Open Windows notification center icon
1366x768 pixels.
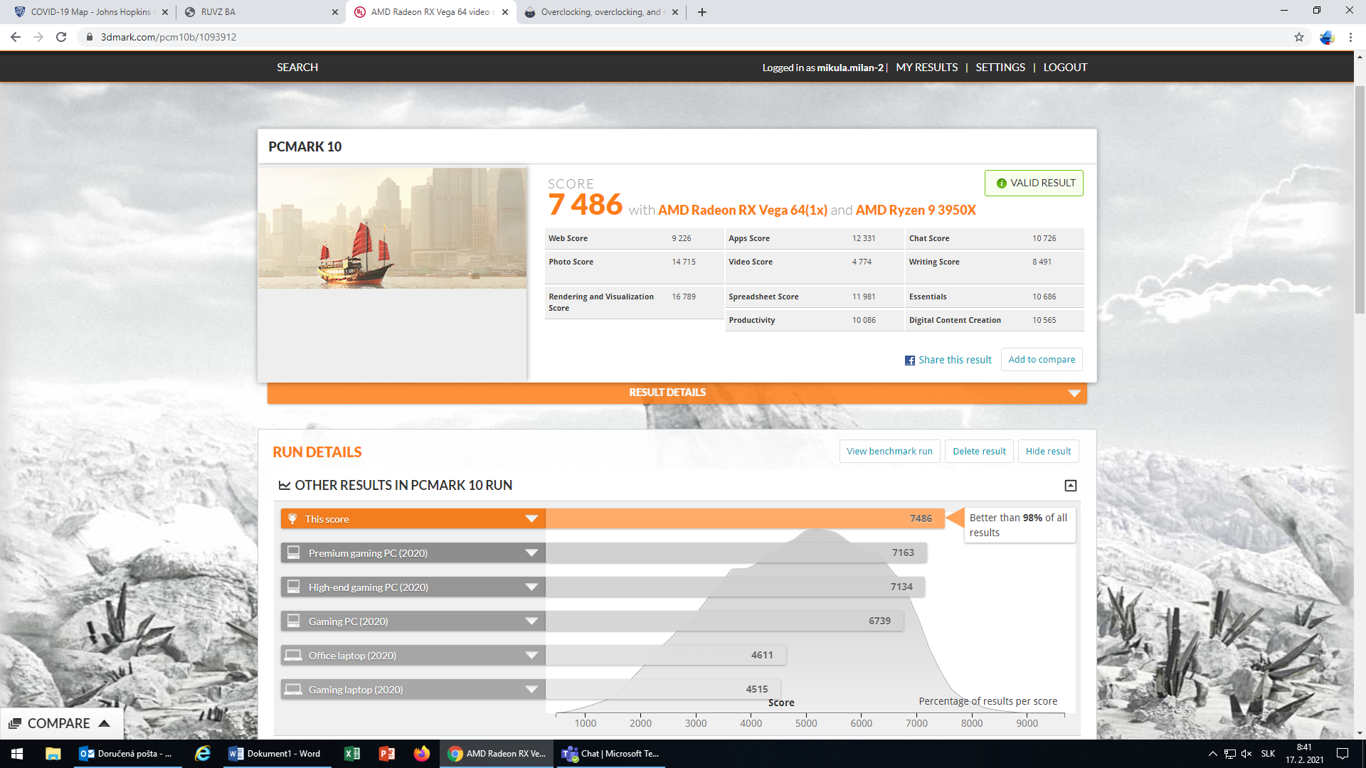[1343, 754]
